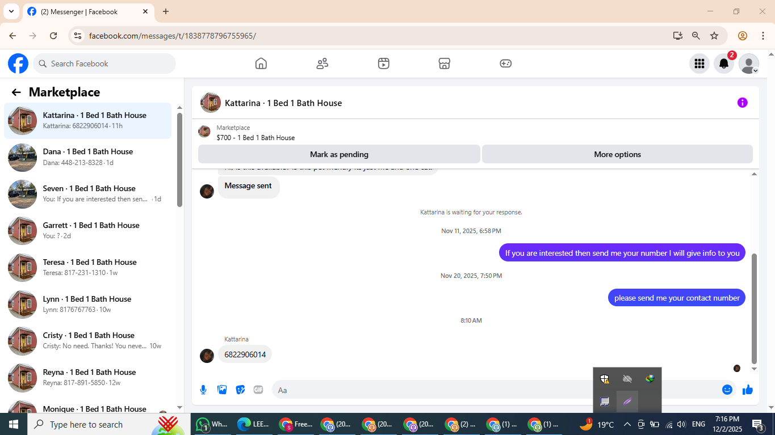Open the Dana conversation
This screenshot has width=775, height=435.
[87, 157]
